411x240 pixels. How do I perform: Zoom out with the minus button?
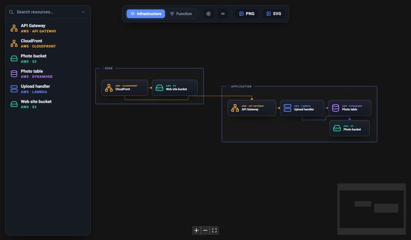205,230
